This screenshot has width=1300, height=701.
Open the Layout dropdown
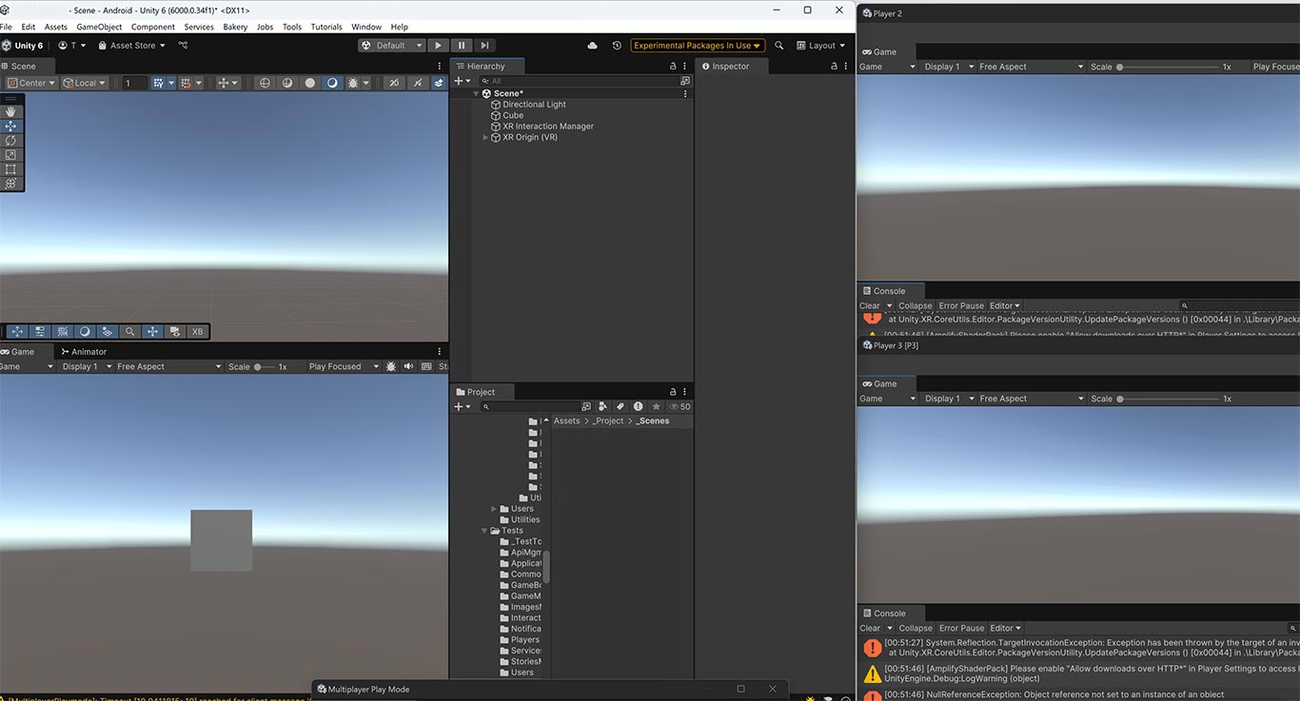point(820,45)
